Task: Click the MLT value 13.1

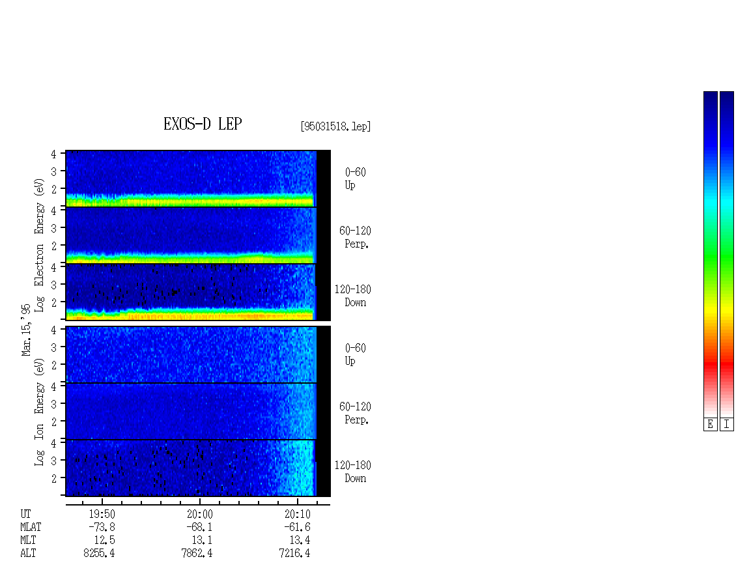Action: (202, 541)
